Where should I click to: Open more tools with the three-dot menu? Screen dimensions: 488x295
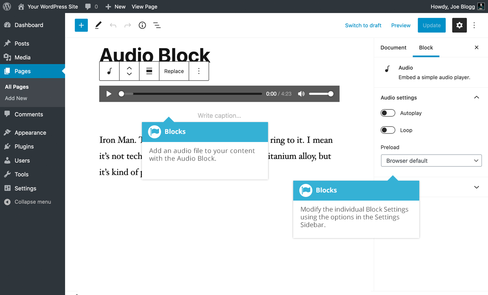[474, 25]
